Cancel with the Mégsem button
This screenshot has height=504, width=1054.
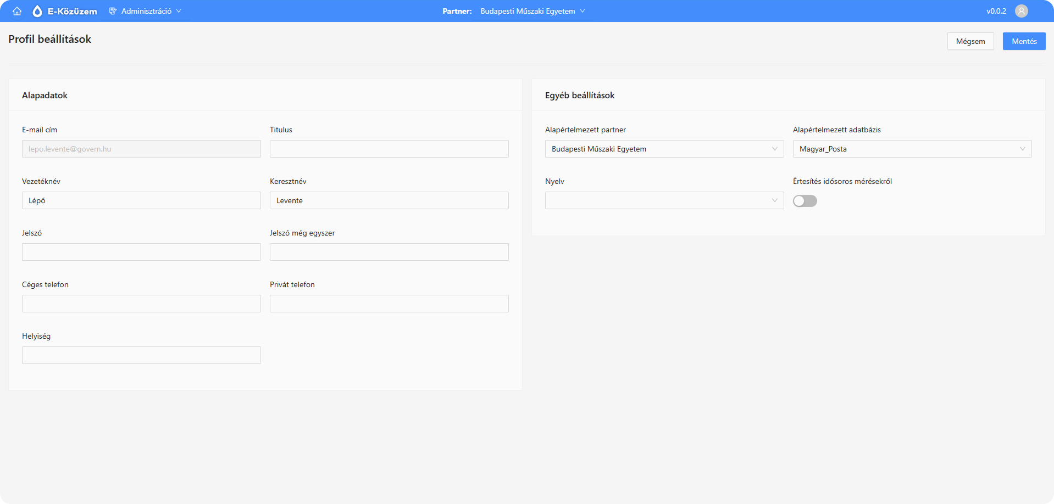(x=970, y=41)
